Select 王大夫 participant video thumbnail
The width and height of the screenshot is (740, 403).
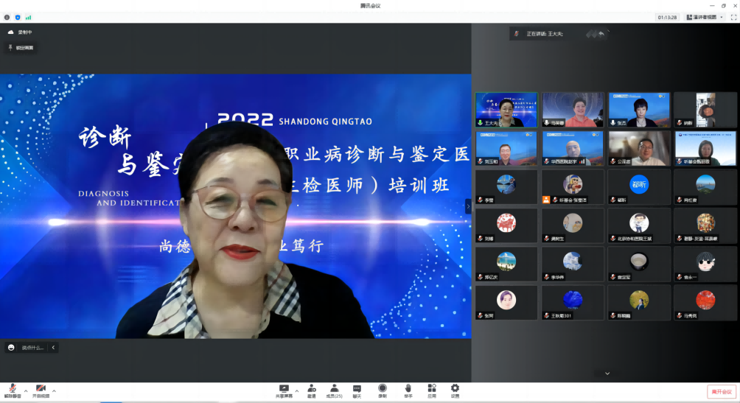tap(506, 110)
